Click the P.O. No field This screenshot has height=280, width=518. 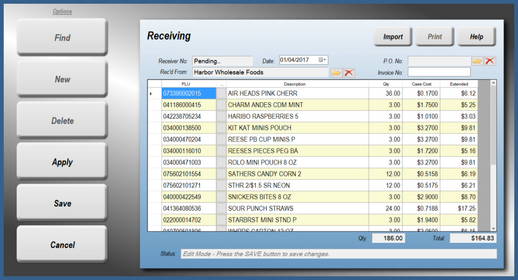(439, 61)
